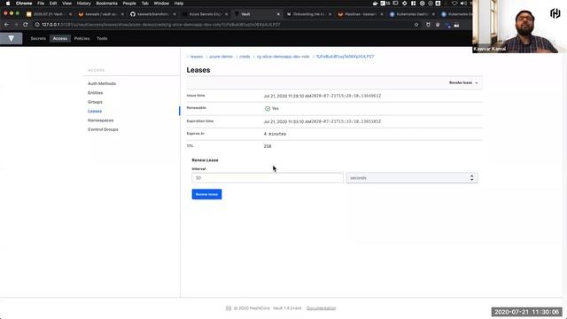567x319 pixels.
Task: Open Namespaces in the Access sidebar
Action: coord(100,121)
